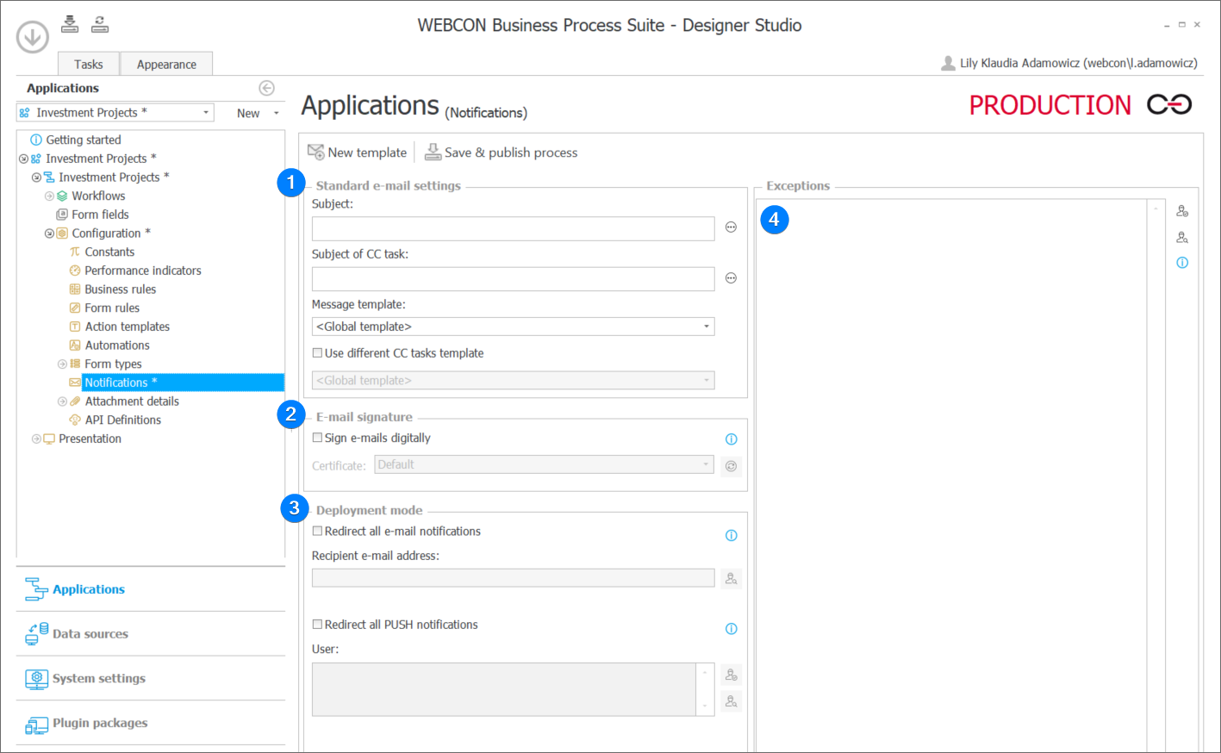Expand the Workflows tree node
1221x753 pixels.
(x=49, y=196)
